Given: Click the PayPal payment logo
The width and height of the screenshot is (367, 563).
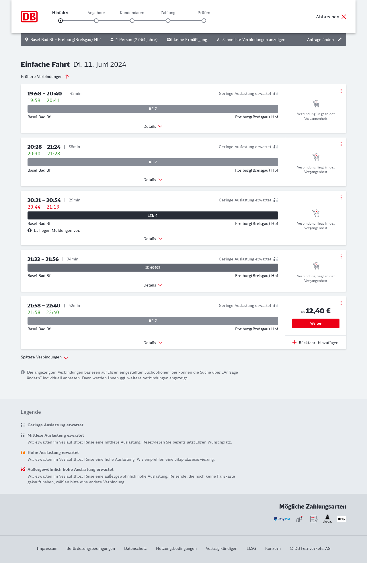Looking at the screenshot, I should [x=282, y=519].
